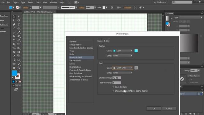Image resolution: width=204 pixels, height=115 pixels.
Task: Open Opacity dropdown arrow in control bar
Action: point(95,8)
